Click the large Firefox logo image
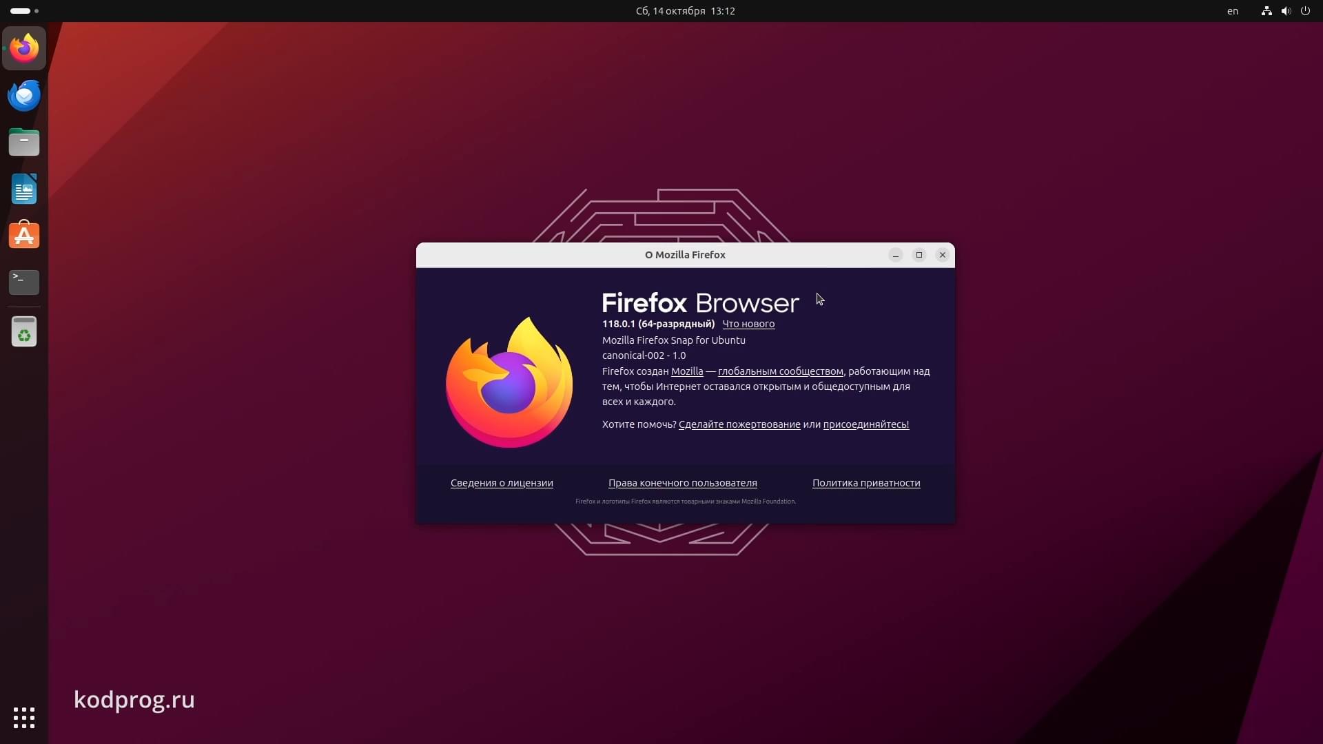This screenshot has width=1323, height=744. point(509,382)
